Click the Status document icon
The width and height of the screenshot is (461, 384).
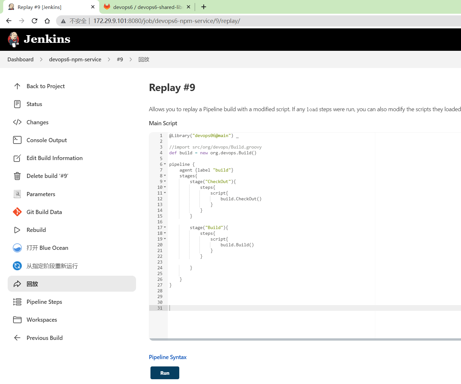coord(17,104)
